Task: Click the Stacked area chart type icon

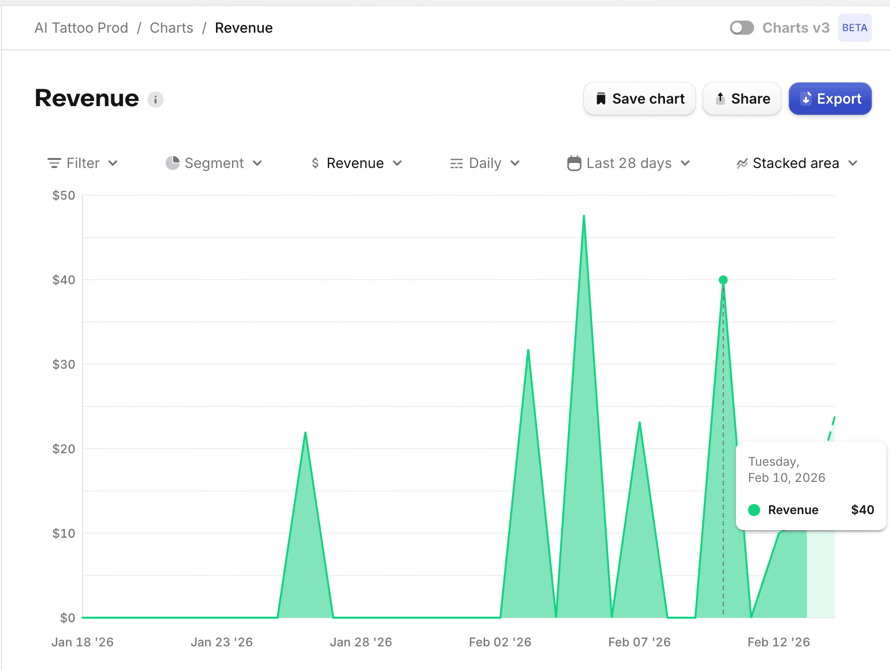Action: pyautogui.click(x=742, y=163)
